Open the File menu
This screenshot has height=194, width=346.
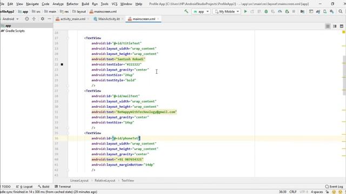click(2, 4)
